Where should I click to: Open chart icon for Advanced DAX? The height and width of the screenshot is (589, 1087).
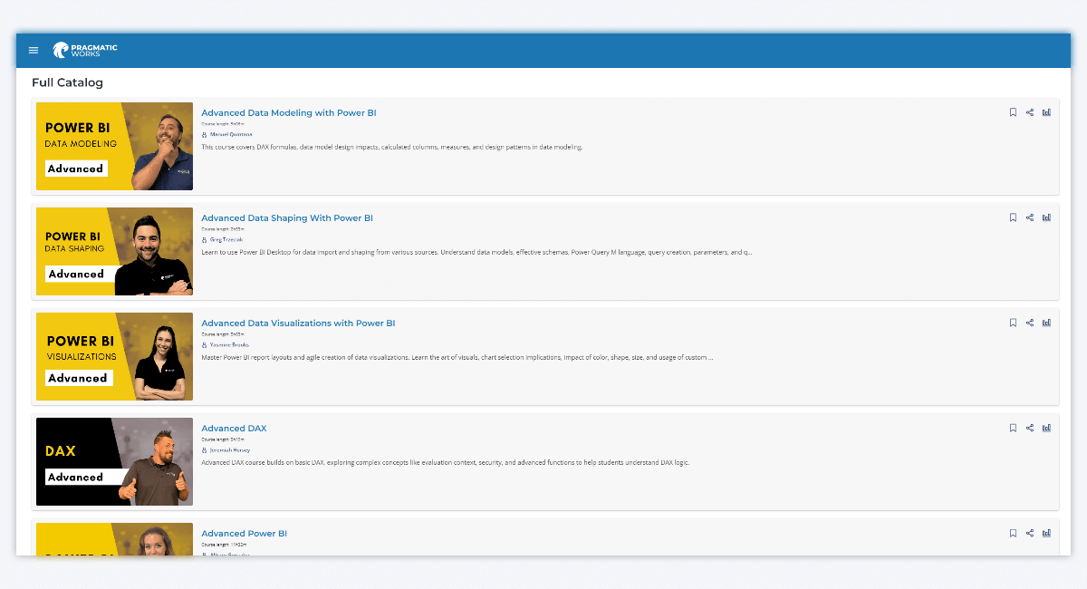1047,428
